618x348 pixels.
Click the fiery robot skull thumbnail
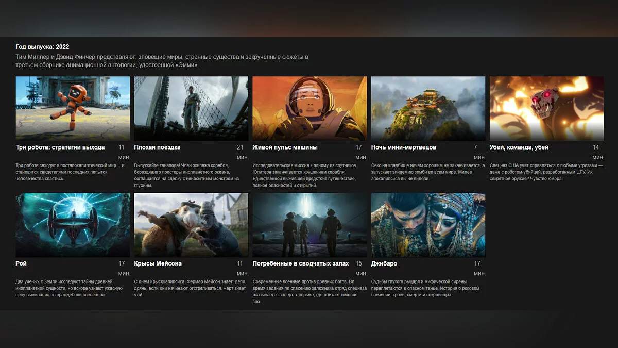pos(546,108)
